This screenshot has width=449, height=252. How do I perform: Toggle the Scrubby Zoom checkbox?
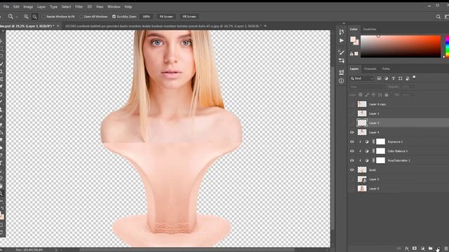tap(114, 17)
